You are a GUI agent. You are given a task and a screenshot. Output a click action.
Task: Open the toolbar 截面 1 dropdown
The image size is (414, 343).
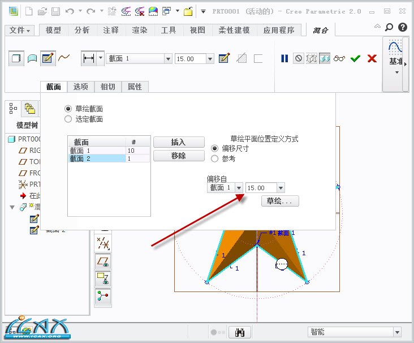(x=168, y=59)
